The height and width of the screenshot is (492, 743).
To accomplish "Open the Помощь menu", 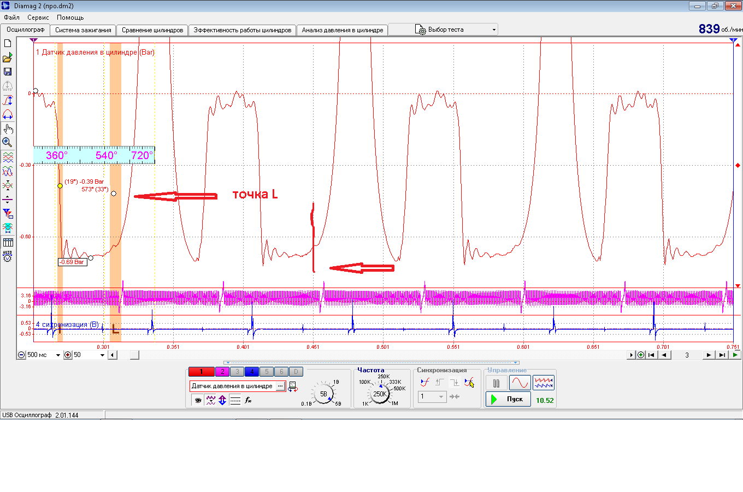I will (x=70, y=17).
